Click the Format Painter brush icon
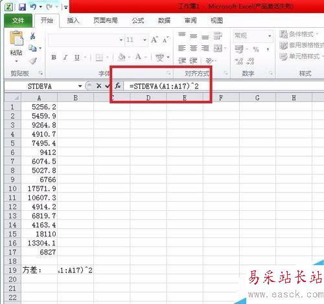The width and height of the screenshot is (324, 304). pyautogui.click(x=33, y=61)
